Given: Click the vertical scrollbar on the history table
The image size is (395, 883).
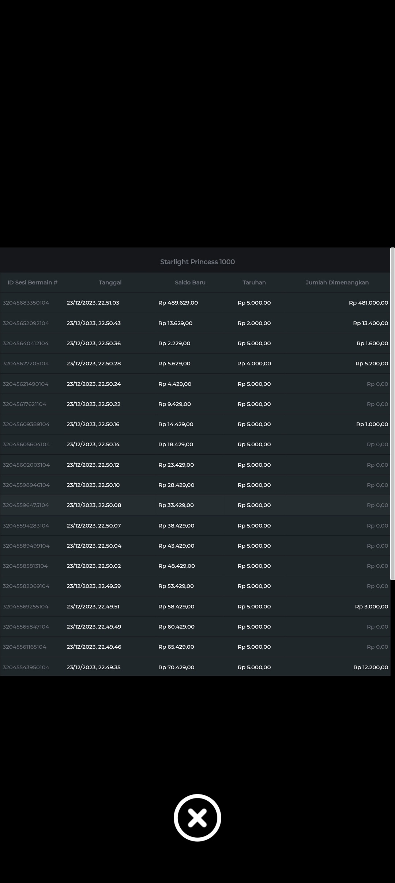Looking at the screenshot, I should coord(392,414).
